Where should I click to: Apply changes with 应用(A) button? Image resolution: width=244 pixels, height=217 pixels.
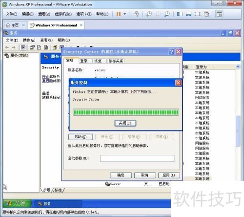tap(169, 175)
